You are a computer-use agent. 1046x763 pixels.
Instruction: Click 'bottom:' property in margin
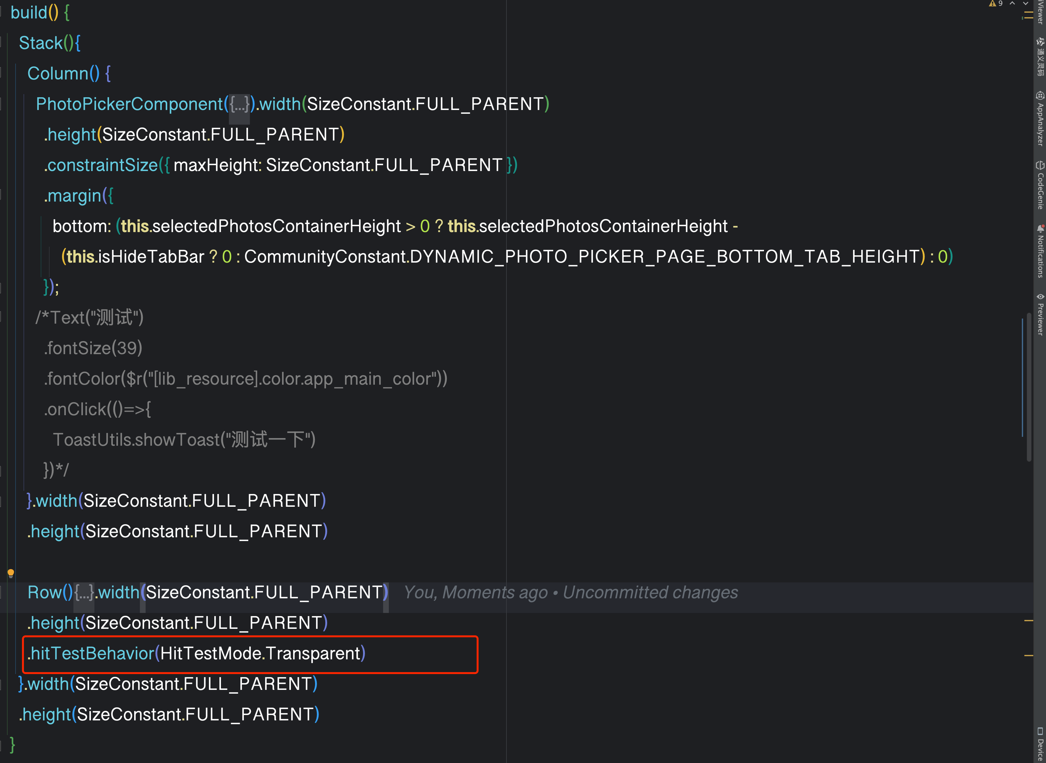[82, 226]
